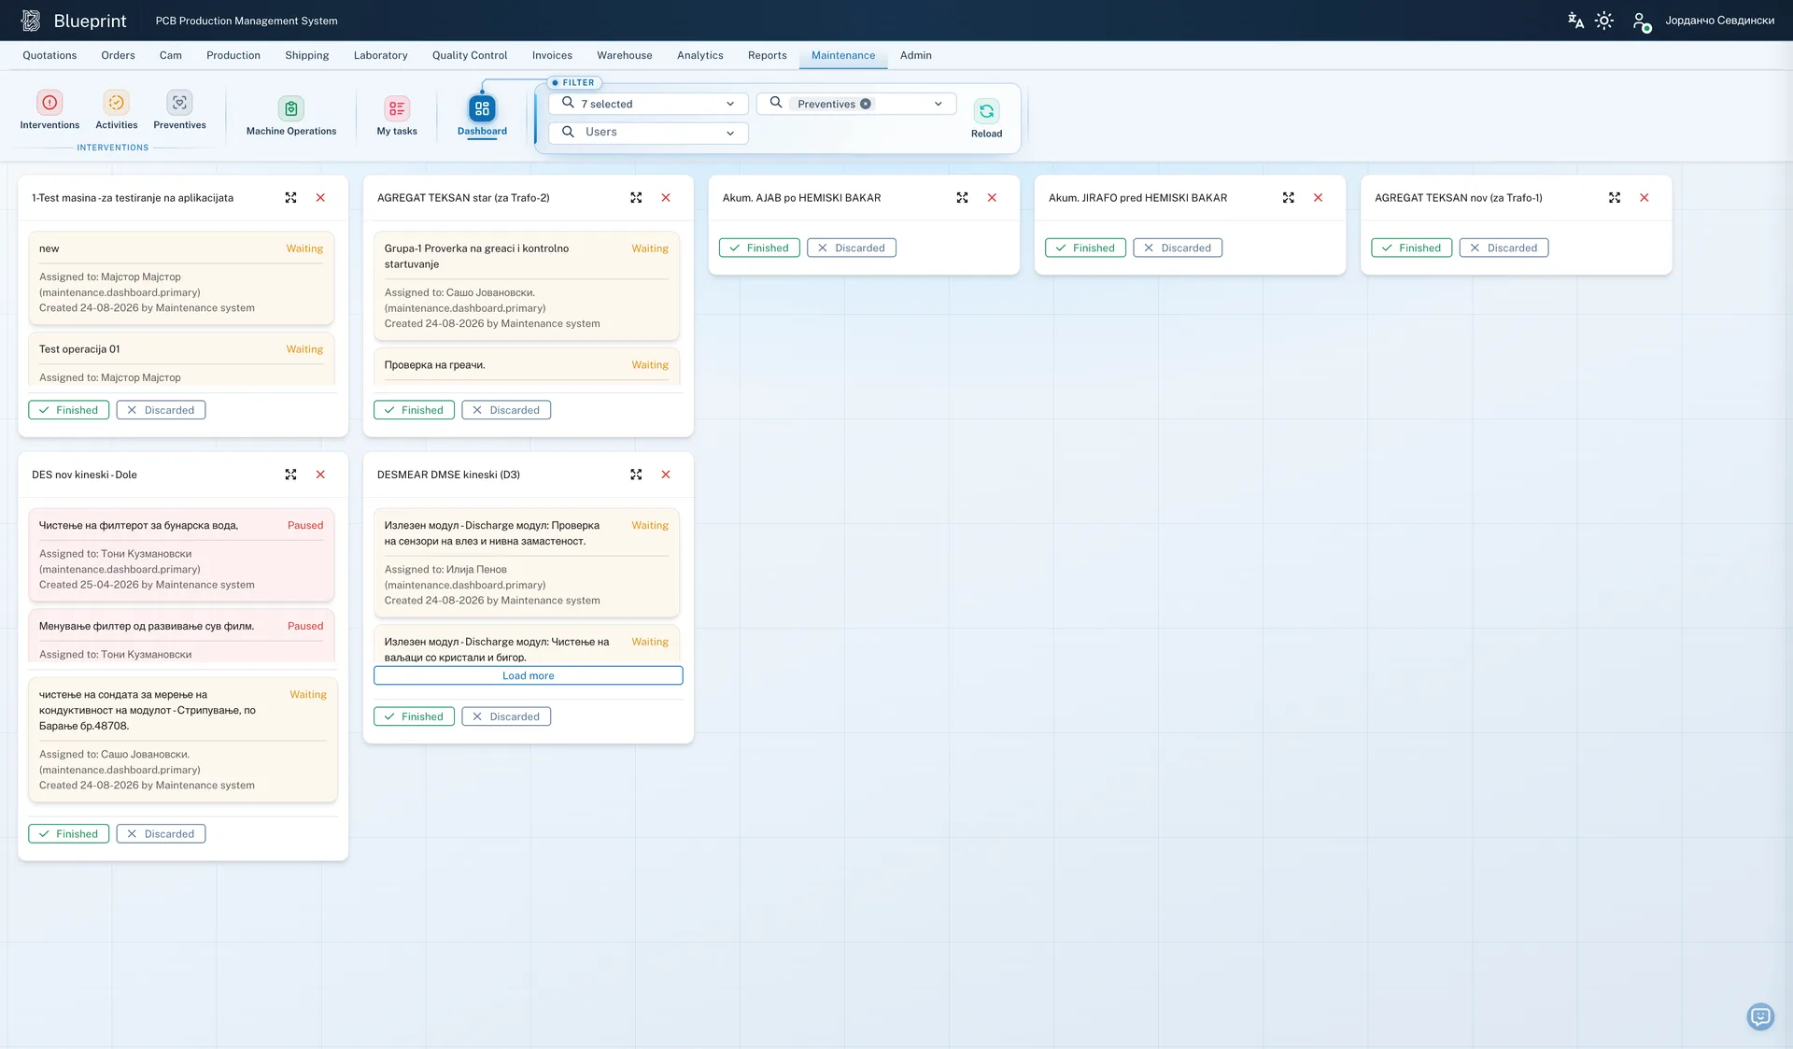The width and height of the screenshot is (1793, 1049).
Task: Open the Warehouse menu
Action: click(x=625, y=55)
